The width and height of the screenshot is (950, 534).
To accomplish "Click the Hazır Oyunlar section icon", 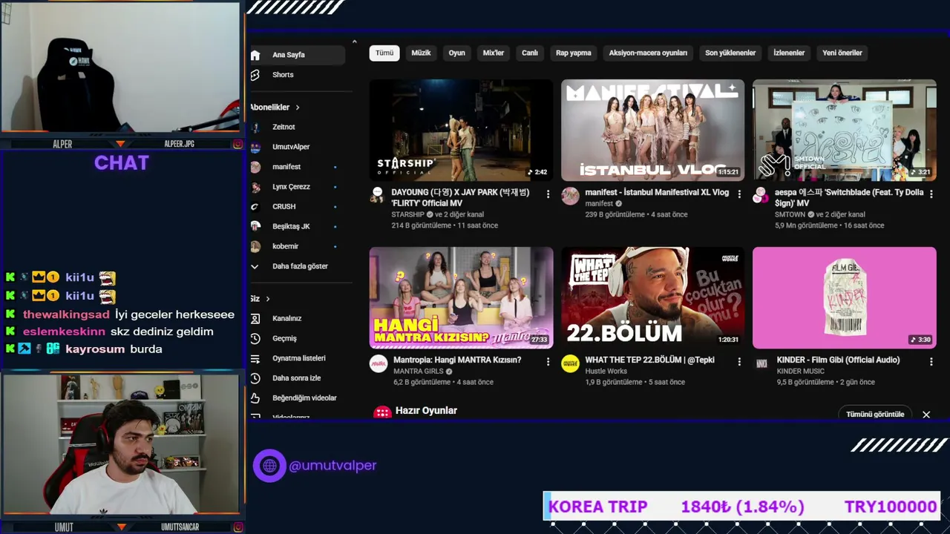I will pos(382,412).
